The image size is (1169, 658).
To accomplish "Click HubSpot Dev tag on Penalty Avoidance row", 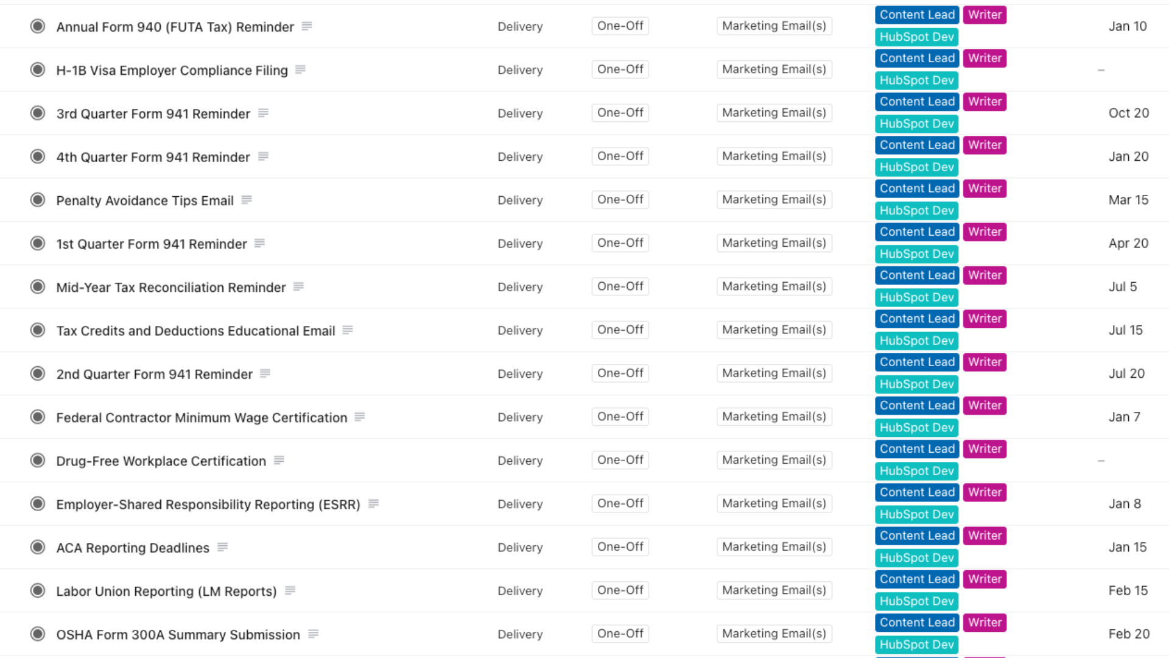I will pyautogui.click(x=916, y=211).
